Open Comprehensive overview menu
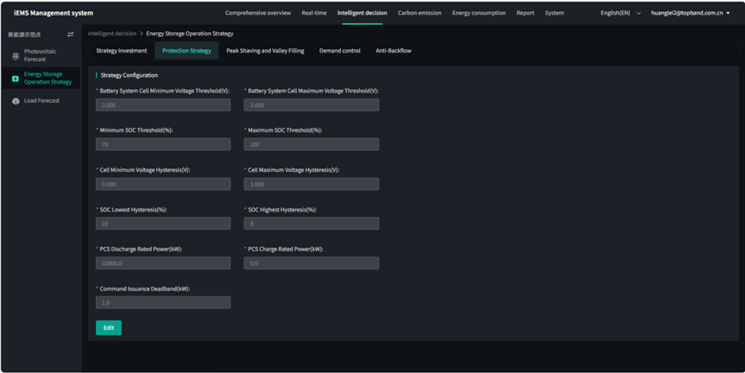The image size is (745, 373). [x=258, y=13]
